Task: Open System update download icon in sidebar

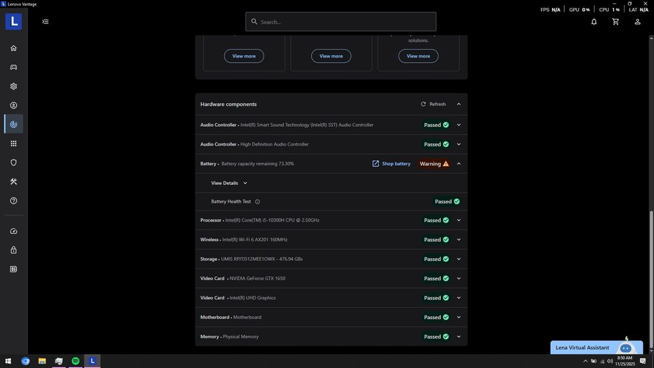Action: pyautogui.click(x=13, y=105)
